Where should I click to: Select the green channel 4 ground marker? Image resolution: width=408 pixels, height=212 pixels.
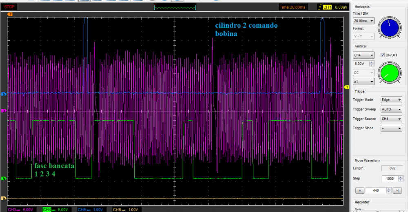4,179
